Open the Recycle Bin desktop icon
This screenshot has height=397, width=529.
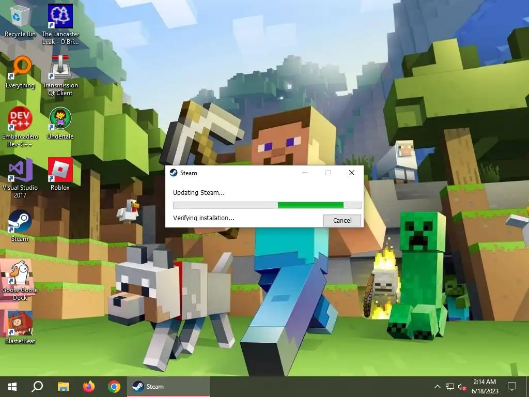tap(20, 21)
